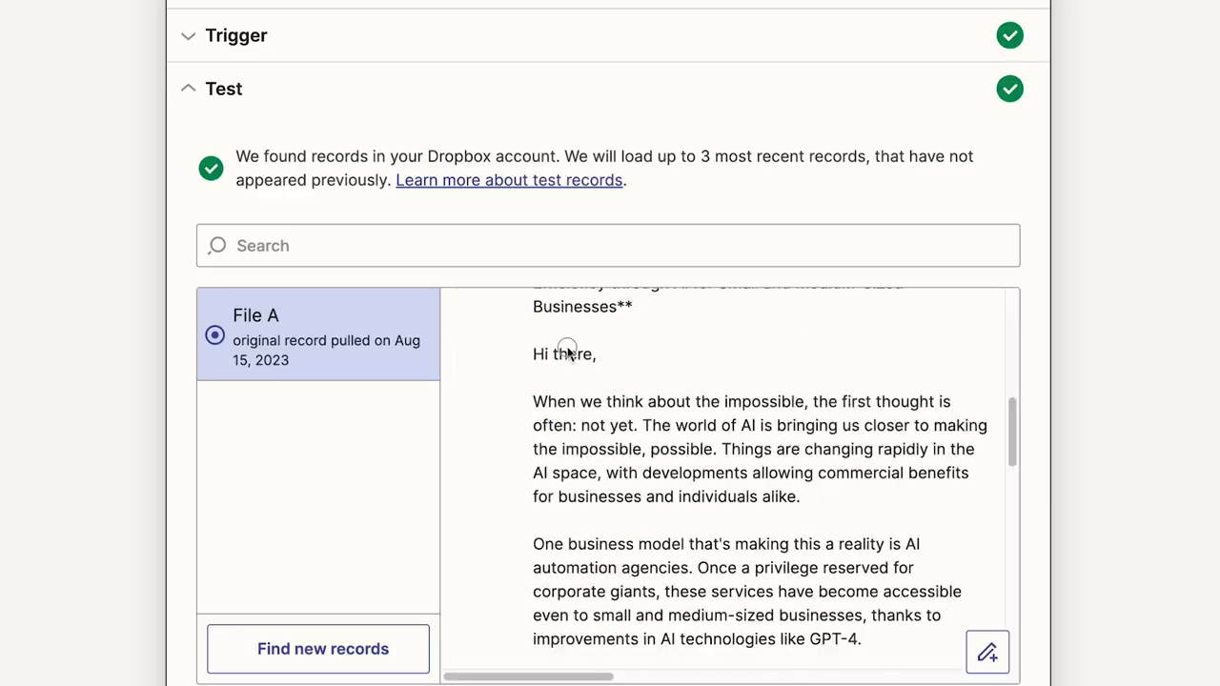Open the Learn more about test records link
This screenshot has height=686, width=1220.
tap(509, 180)
